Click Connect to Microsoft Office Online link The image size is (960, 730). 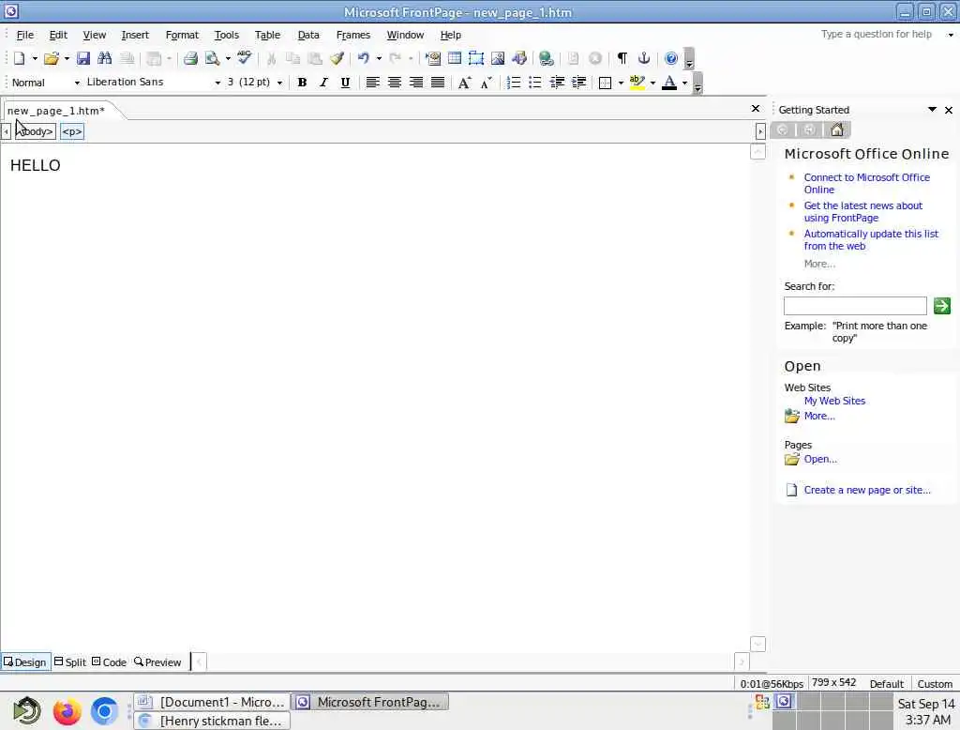click(x=866, y=183)
